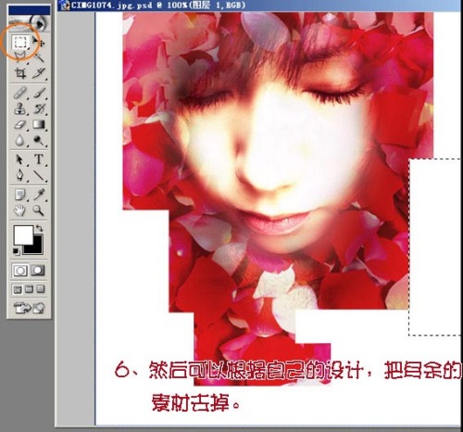Select the Blur tool
Image resolution: width=463 pixels, height=432 pixels.
click(x=20, y=141)
